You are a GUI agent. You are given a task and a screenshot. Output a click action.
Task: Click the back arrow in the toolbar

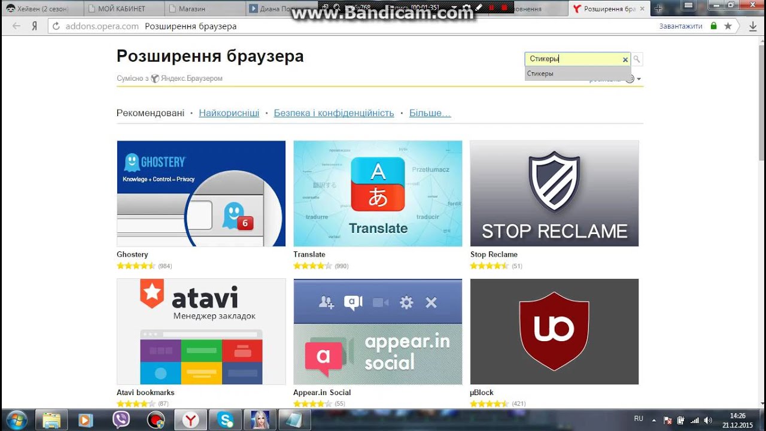[x=16, y=26]
